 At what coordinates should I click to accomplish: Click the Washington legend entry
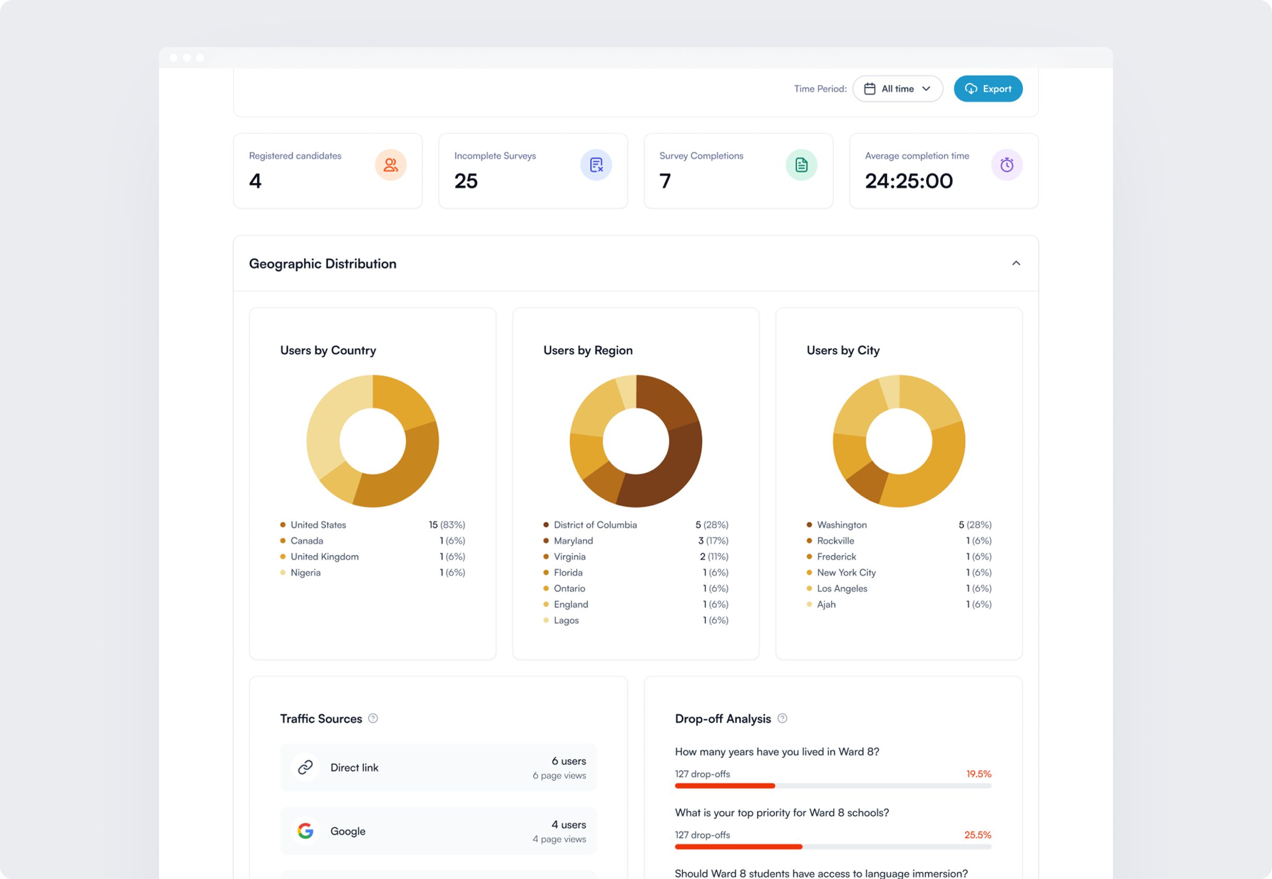click(x=842, y=525)
